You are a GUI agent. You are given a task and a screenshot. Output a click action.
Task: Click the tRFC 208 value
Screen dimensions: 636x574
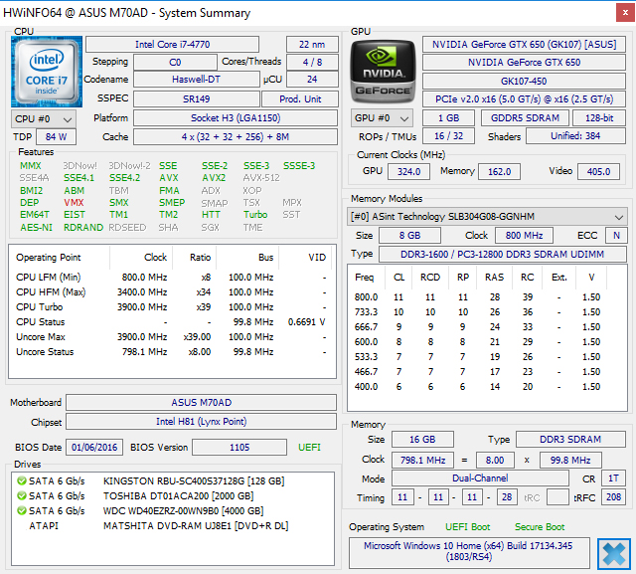[x=613, y=497]
